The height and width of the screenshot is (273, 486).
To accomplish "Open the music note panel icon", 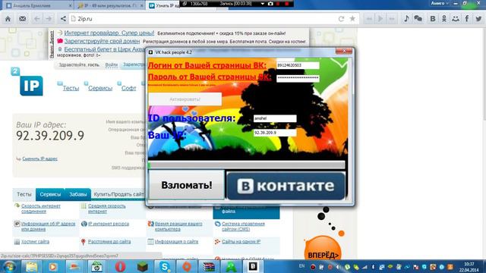I will (x=406, y=18).
